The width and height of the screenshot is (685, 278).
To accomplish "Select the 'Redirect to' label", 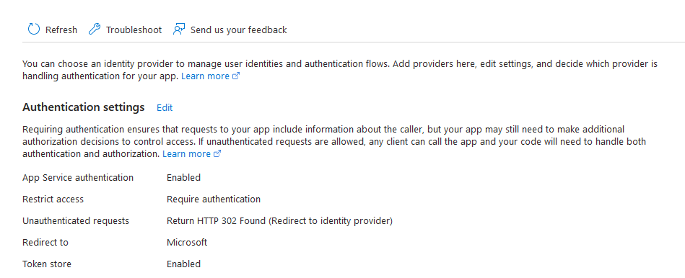I will 45,242.
